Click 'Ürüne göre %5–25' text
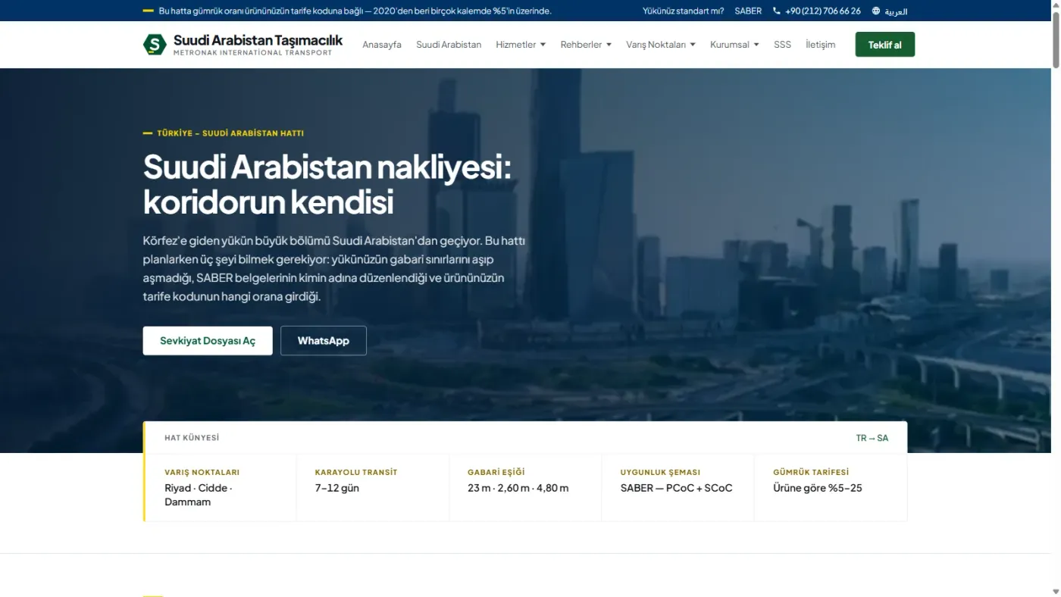The image size is (1061, 597). pos(818,488)
